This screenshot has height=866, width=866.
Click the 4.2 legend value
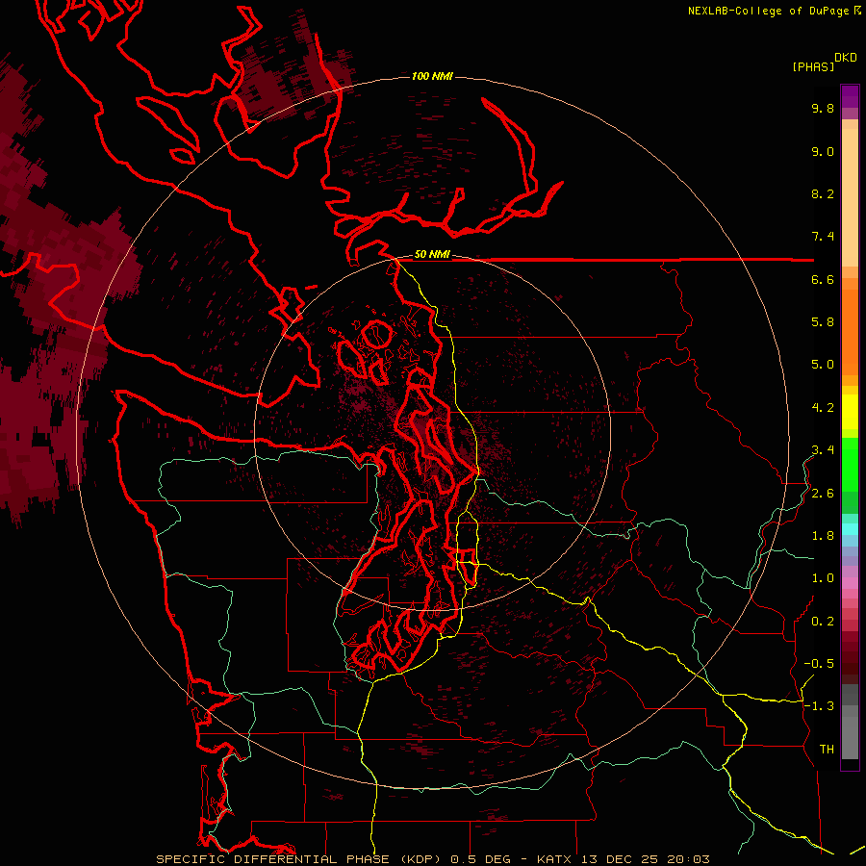tap(823, 408)
